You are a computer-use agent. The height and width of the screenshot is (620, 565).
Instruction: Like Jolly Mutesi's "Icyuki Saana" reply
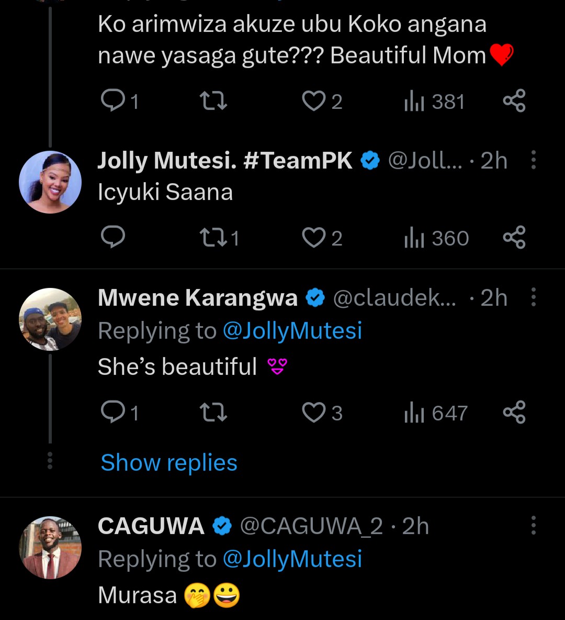314,238
